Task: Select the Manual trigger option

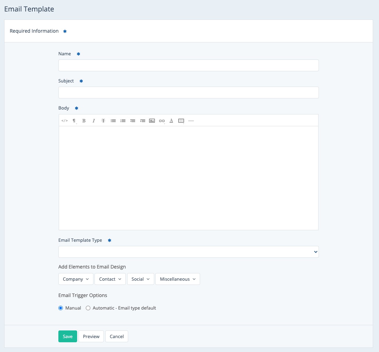Action: coord(61,308)
